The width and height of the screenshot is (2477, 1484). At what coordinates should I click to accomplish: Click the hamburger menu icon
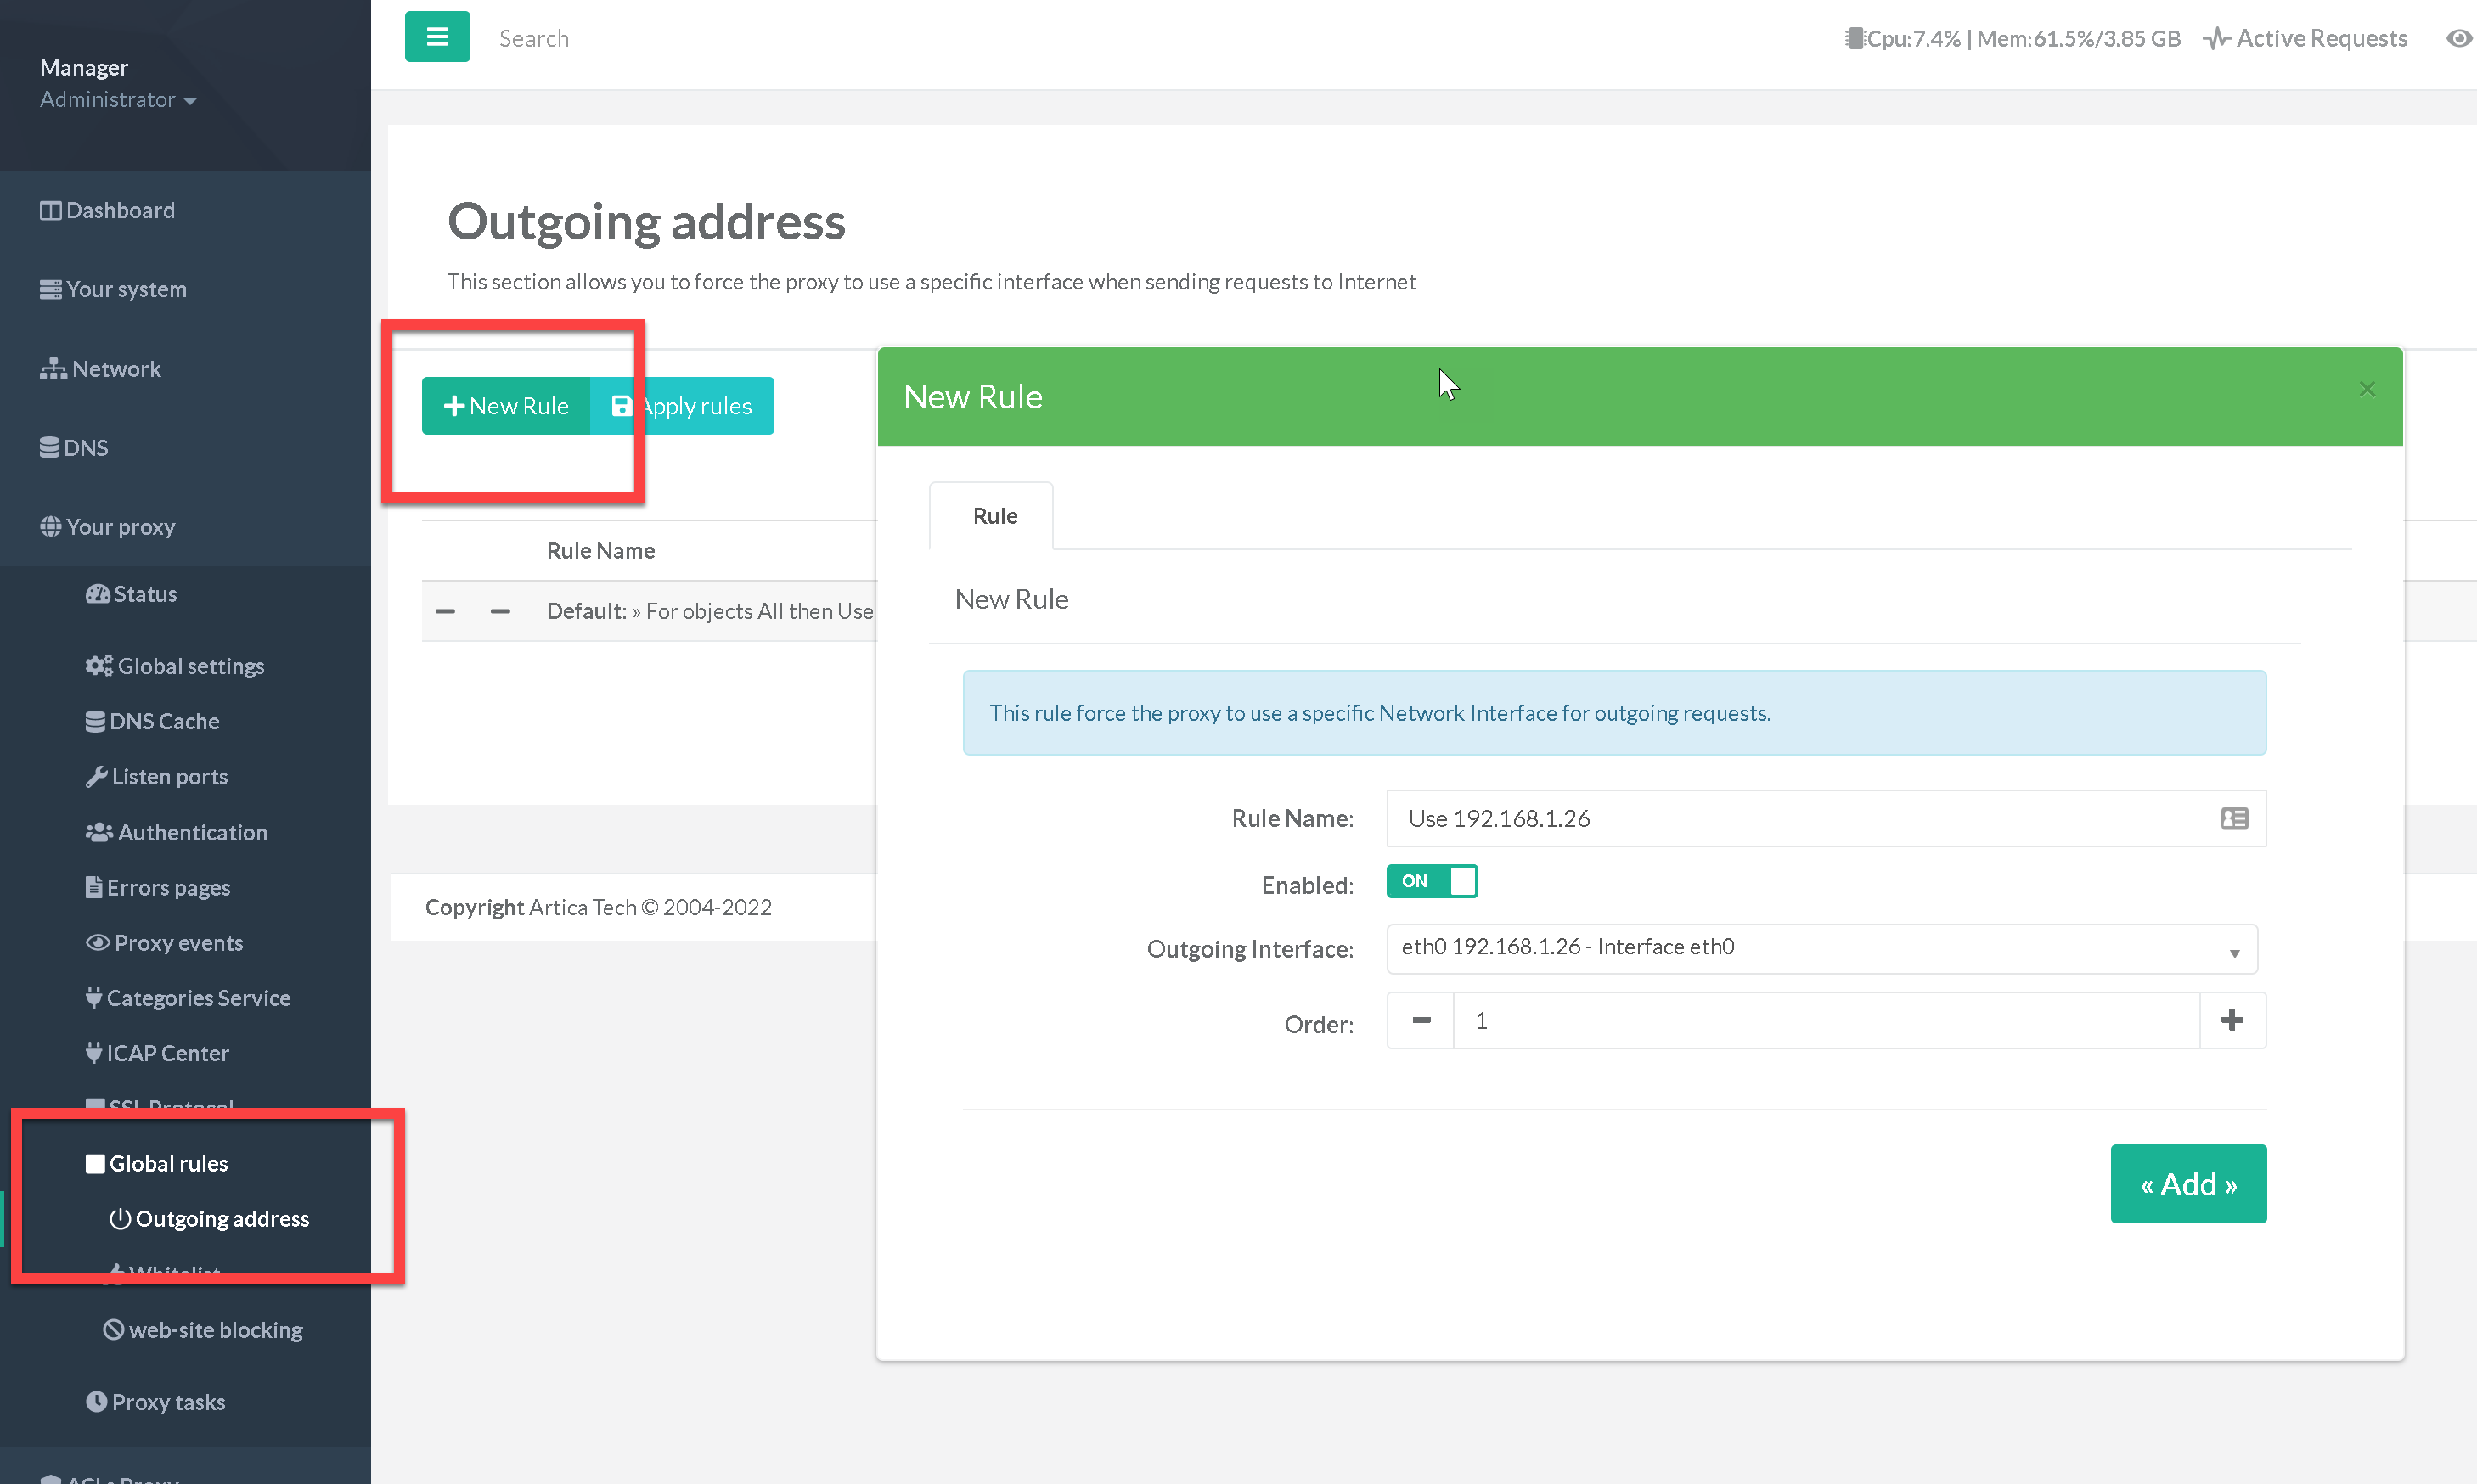[437, 37]
